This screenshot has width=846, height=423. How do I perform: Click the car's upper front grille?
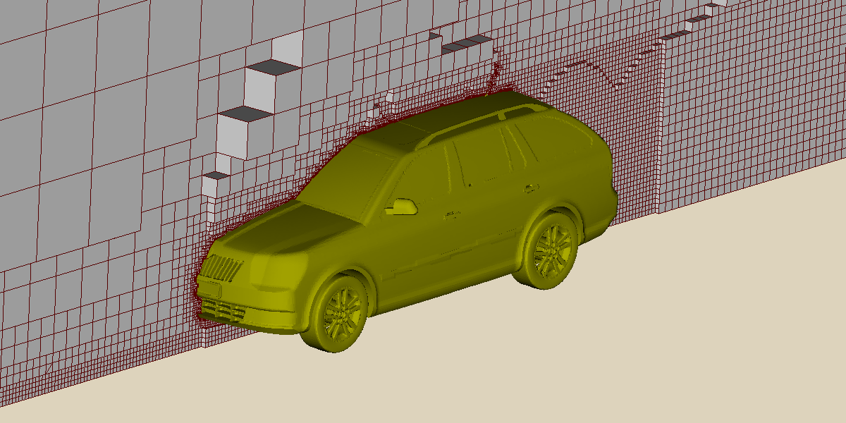[222, 269]
